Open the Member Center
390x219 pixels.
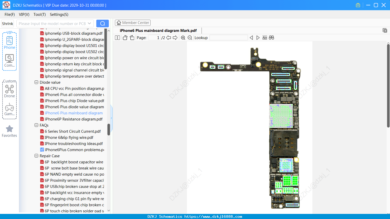pos(133,23)
